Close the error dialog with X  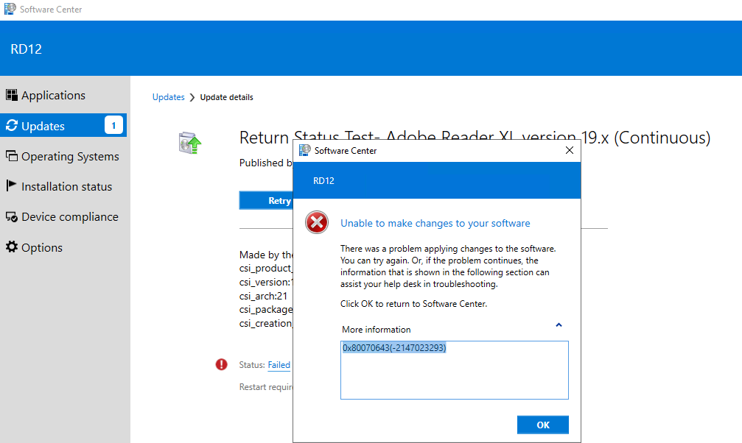coord(569,150)
